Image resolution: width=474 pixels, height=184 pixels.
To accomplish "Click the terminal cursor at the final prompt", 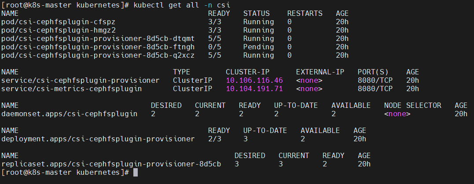I will coord(136,173).
